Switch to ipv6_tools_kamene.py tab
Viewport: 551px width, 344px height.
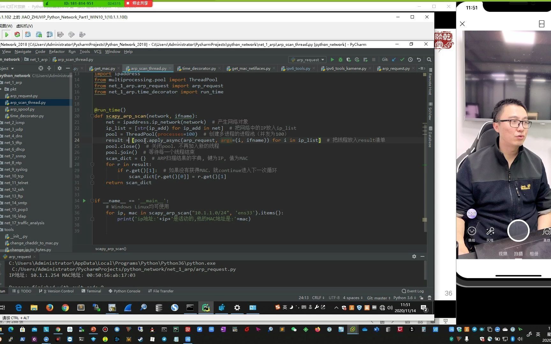tap(346, 68)
